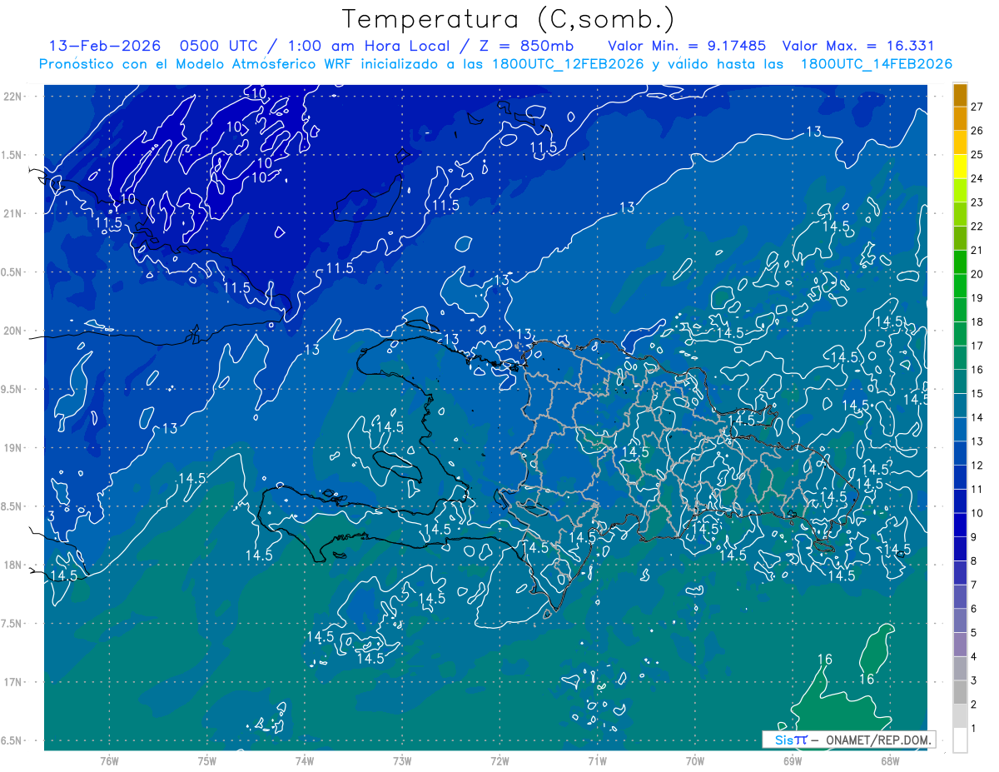999x772 pixels.
Task: Click the purple swatch between 4 and 5
Action: coord(960,645)
